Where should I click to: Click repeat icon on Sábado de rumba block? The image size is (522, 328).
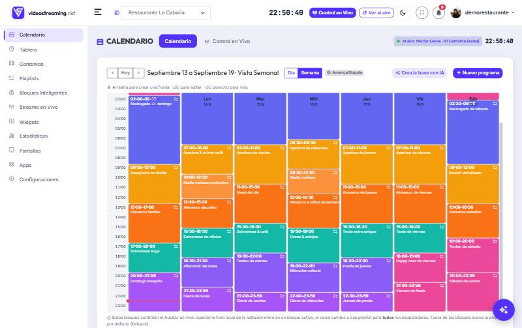coord(495,276)
